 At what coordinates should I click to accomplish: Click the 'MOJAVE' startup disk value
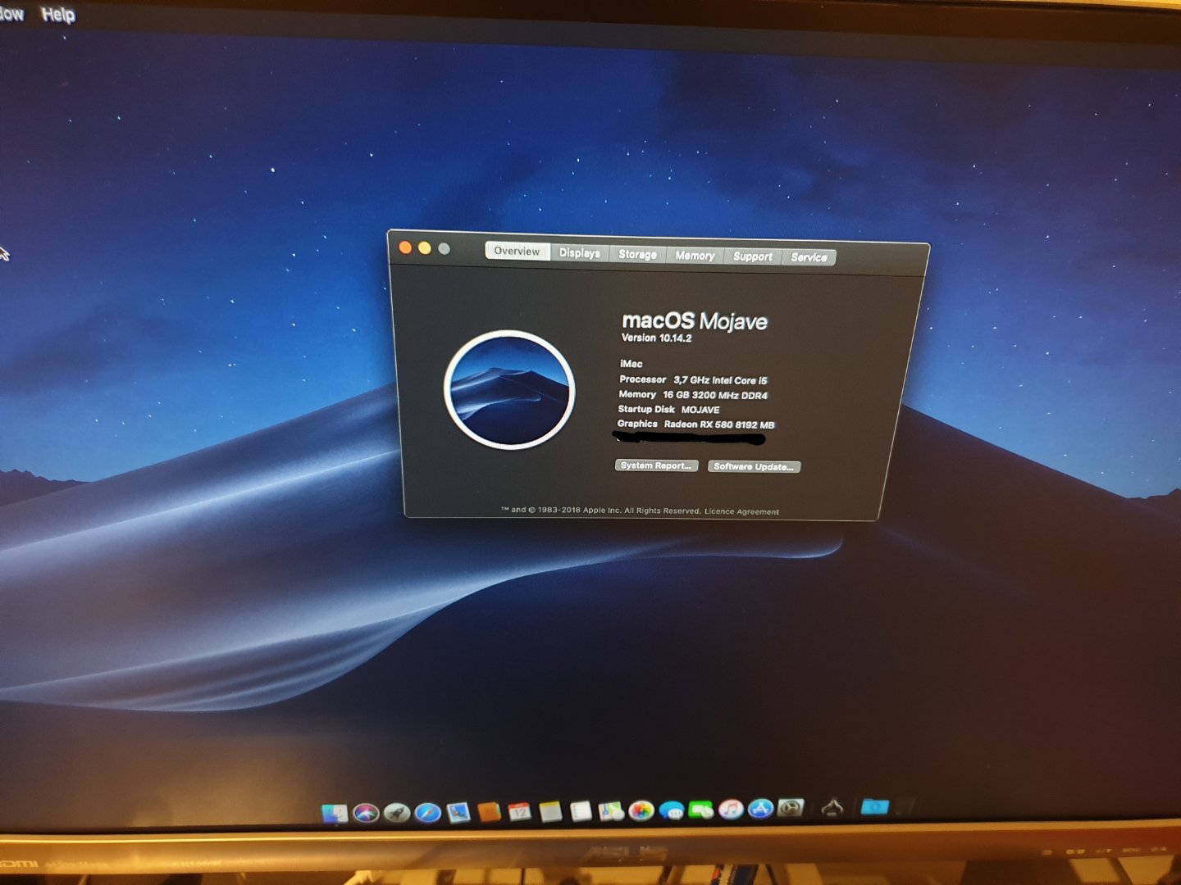[700, 410]
